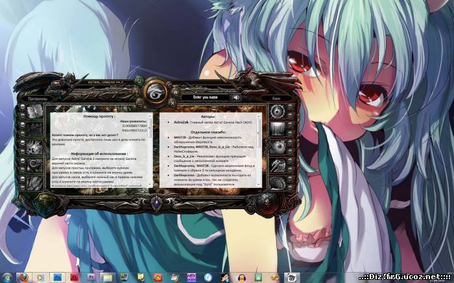Focus the 'Enter you name' field
This screenshot has height=283, width=454.
pos(206,97)
